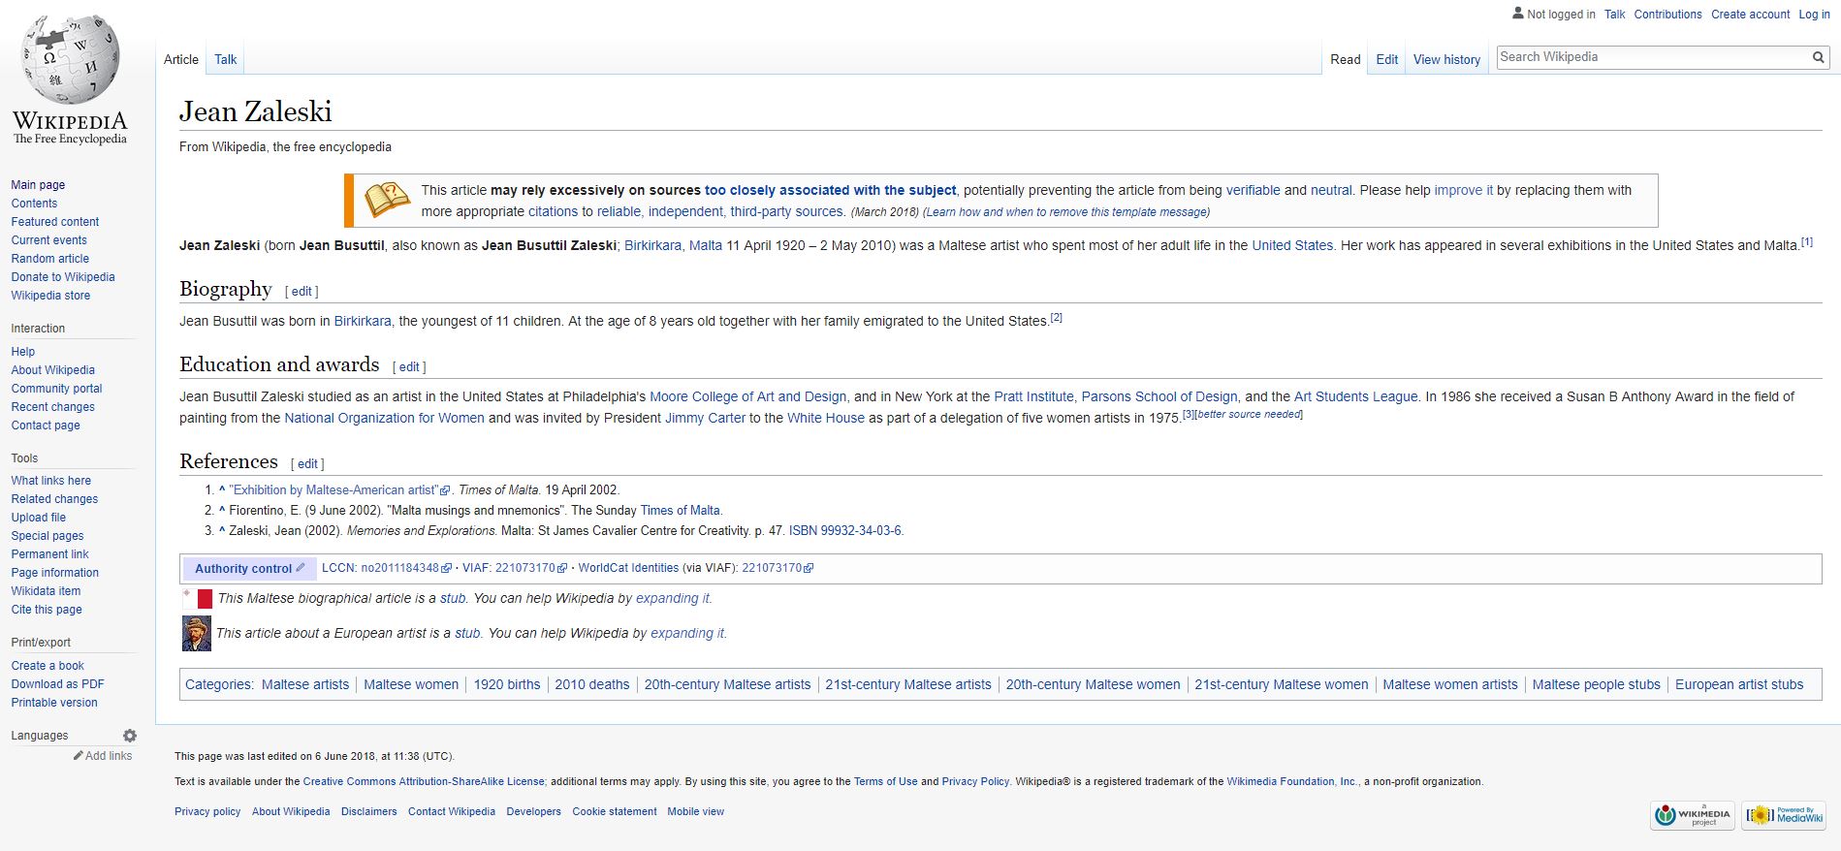This screenshot has height=851, width=1841.
Task: Click the Van Gogh portrait stub image
Action: tap(197, 634)
